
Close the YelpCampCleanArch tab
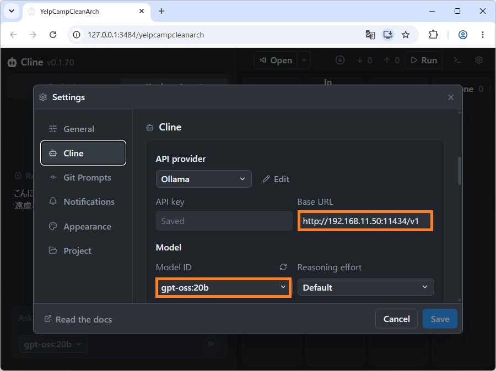tap(142, 11)
